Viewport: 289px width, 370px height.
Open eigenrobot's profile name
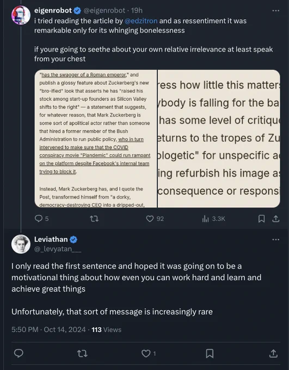pos(53,10)
